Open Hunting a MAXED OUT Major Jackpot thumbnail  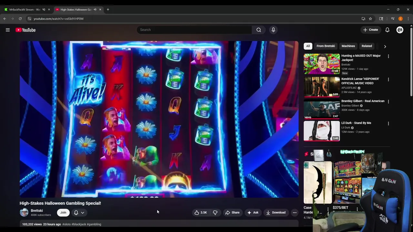click(322, 64)
